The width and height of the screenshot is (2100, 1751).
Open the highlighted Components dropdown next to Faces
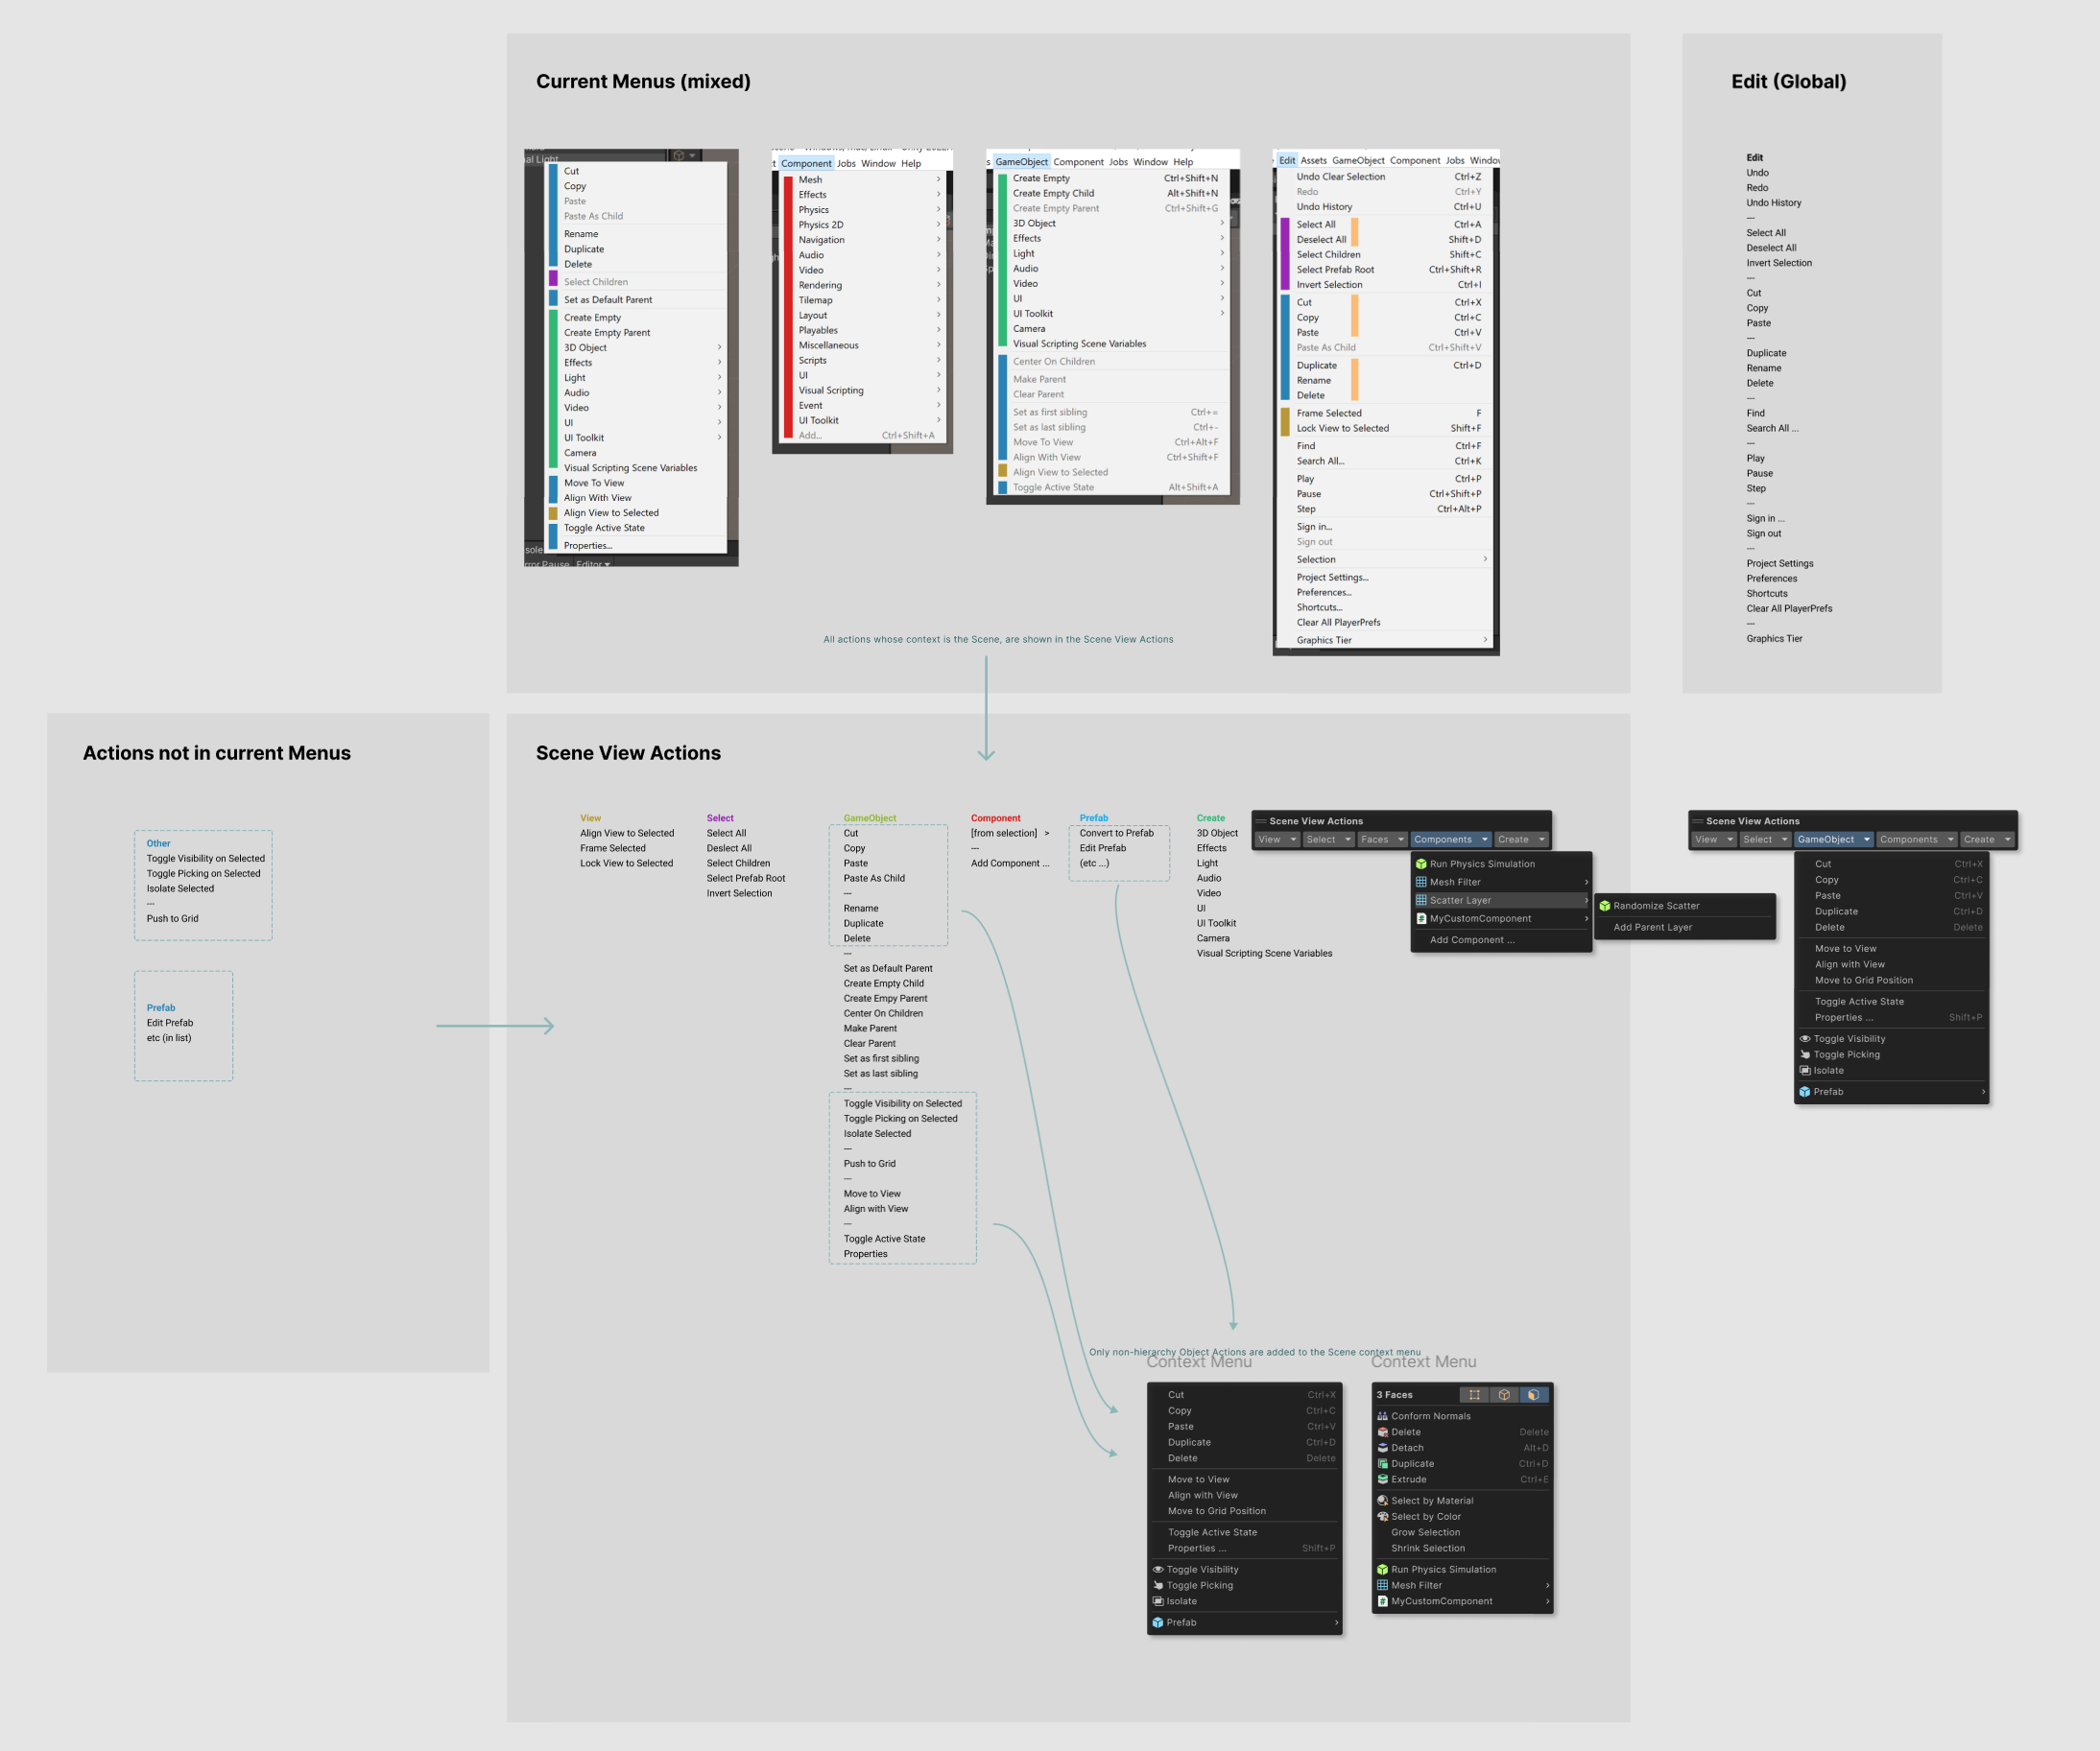(1451, 840)
